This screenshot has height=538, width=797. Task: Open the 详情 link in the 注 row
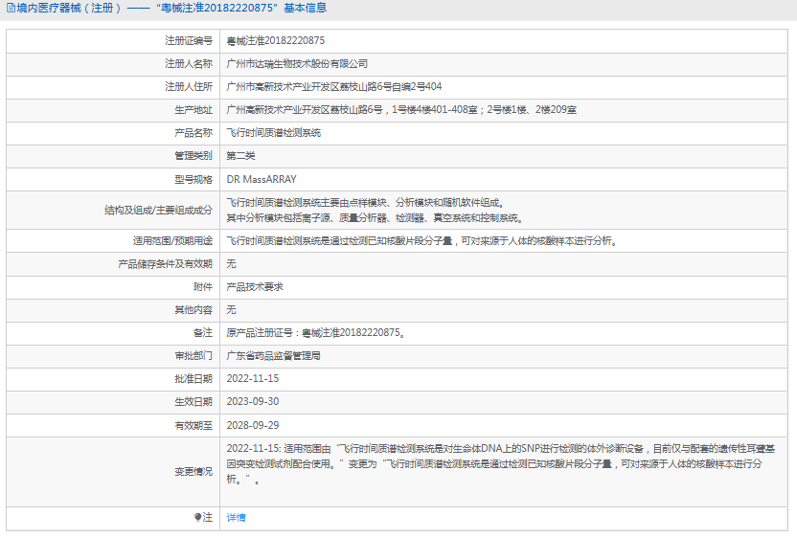[x=236, y=518]
